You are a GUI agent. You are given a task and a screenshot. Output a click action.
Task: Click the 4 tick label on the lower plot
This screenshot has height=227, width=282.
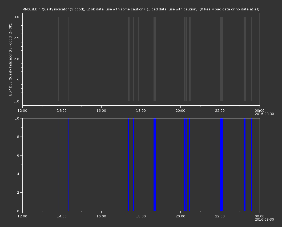click(18, 174)
